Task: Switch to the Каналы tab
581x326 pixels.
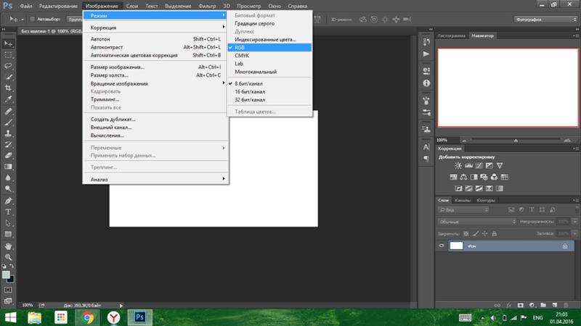Action: (463, 201)
